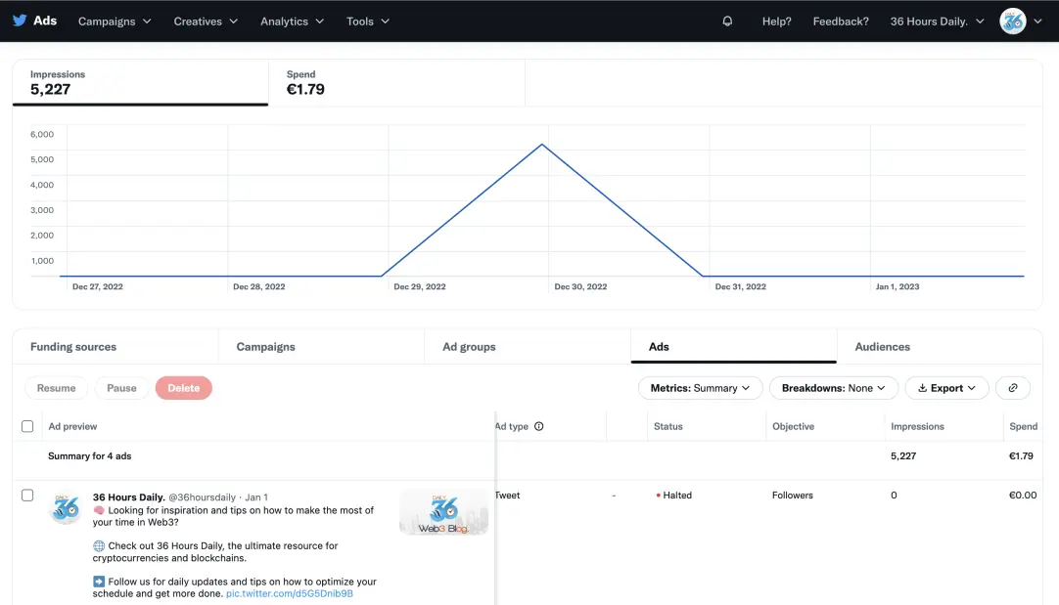Switch to the Audiences tab
The width and height of the screenshot is (1059, 605).
[940, 347]
